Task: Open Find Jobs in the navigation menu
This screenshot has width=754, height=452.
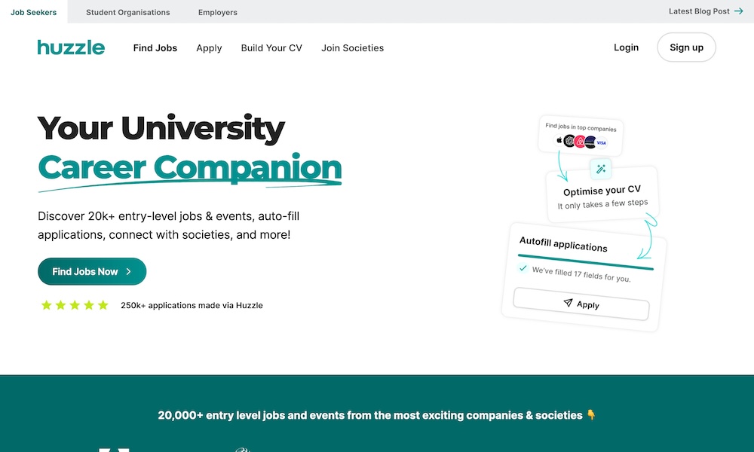Action: (155, 47)
